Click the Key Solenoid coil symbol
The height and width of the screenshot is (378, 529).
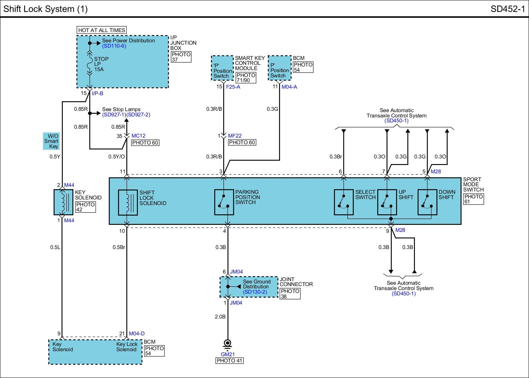tap(63, 202)
